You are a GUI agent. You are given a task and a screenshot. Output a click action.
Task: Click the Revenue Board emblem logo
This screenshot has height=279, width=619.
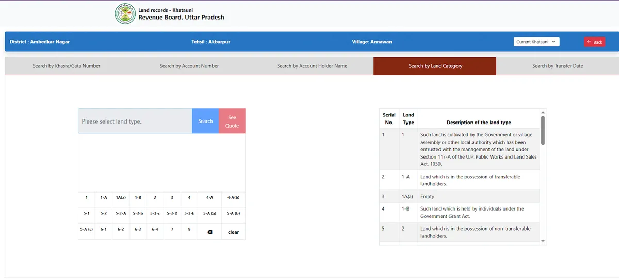pos(125,14)
